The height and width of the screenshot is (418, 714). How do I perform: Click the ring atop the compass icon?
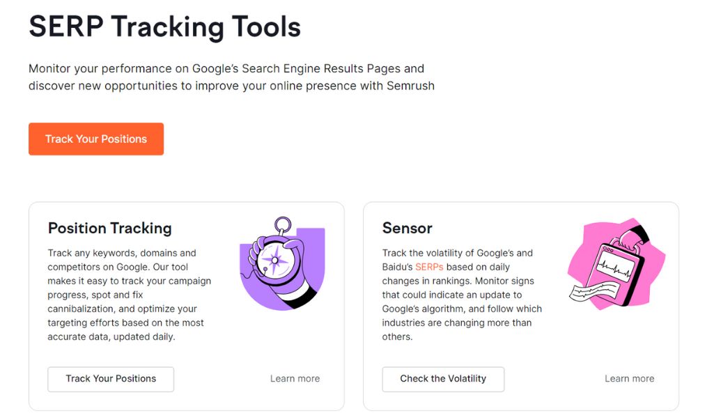tap(283, 224)
